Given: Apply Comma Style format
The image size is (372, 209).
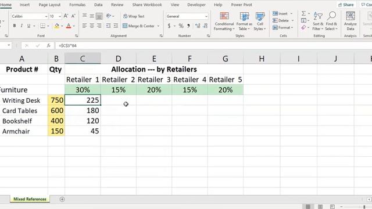Looking at the screenshot, I should coord(188,26).
